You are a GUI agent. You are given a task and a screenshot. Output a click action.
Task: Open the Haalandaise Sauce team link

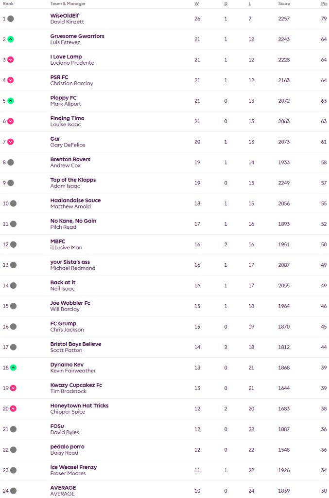click(x=75, y=200)
